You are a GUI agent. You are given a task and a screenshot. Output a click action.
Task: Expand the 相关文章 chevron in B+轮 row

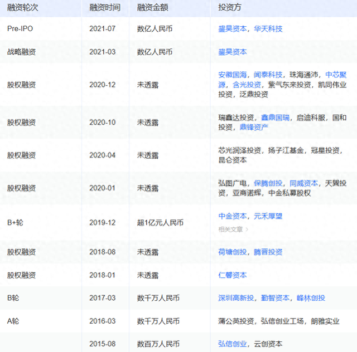coord(247,229)
